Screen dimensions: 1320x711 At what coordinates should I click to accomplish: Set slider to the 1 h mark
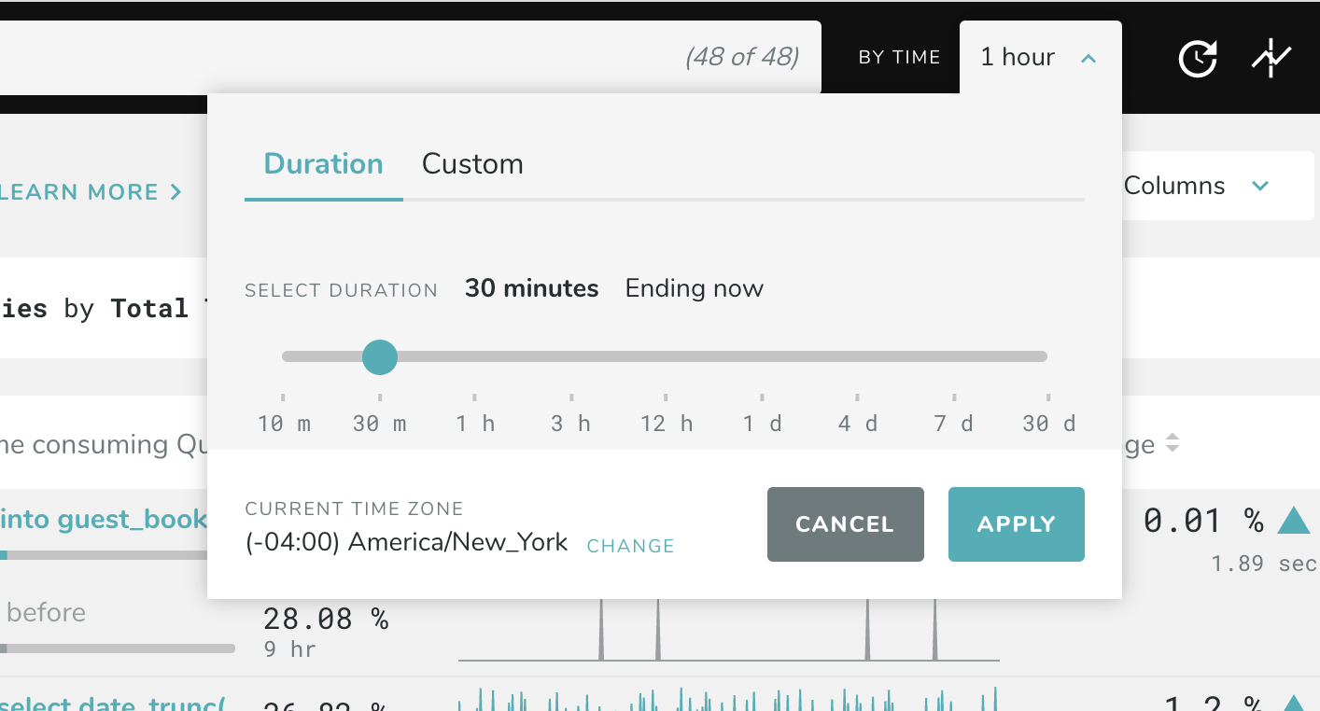474,356
